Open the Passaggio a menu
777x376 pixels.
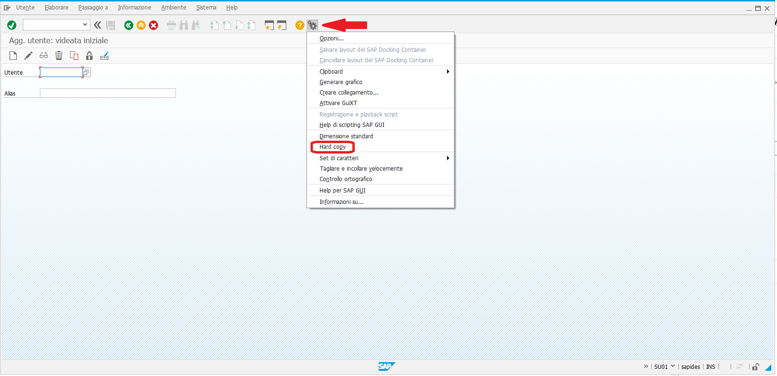point(93,8)
